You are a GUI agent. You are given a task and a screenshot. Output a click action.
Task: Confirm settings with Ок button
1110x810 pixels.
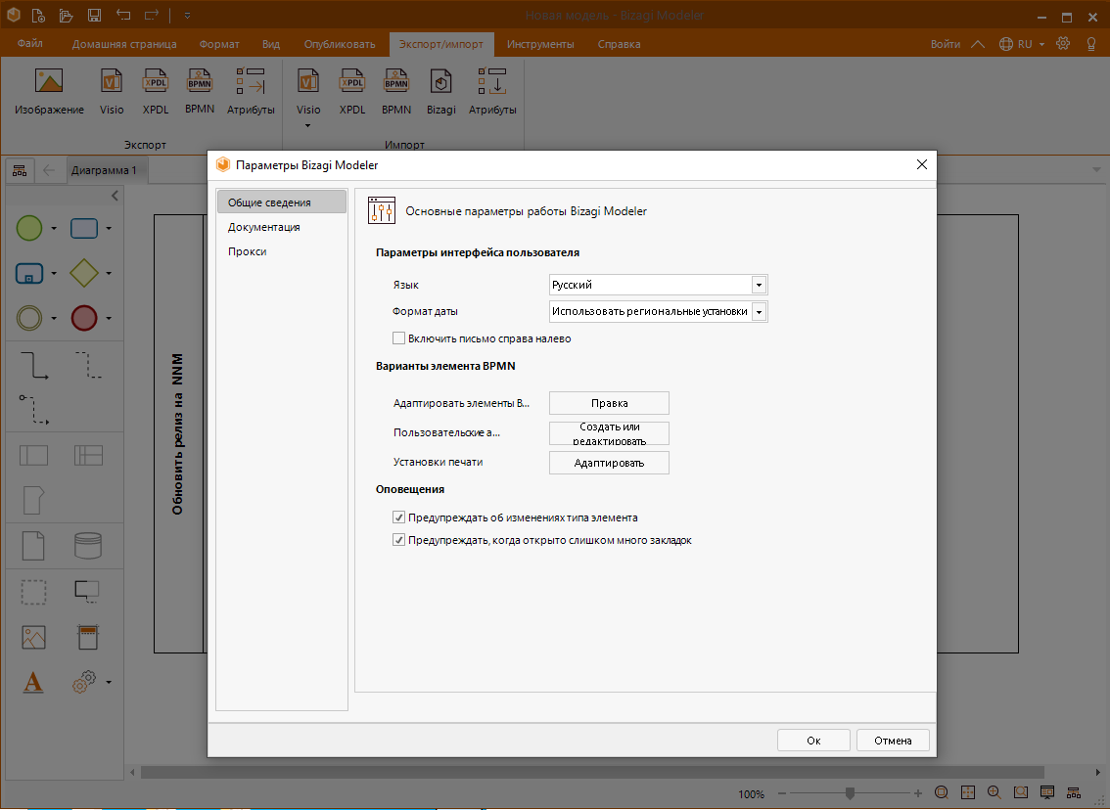[x=813, y=740]
